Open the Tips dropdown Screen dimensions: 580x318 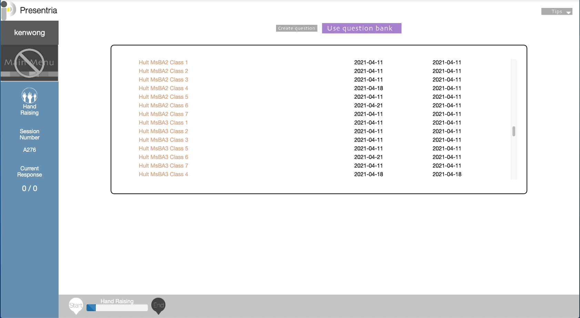(557, 11)
